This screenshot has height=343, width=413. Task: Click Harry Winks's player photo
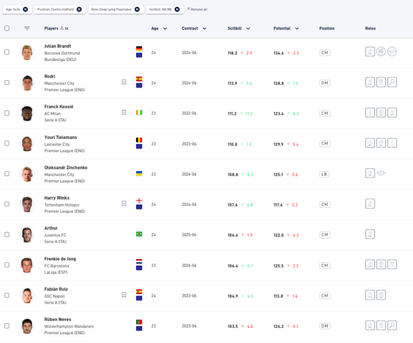point(27,205)
